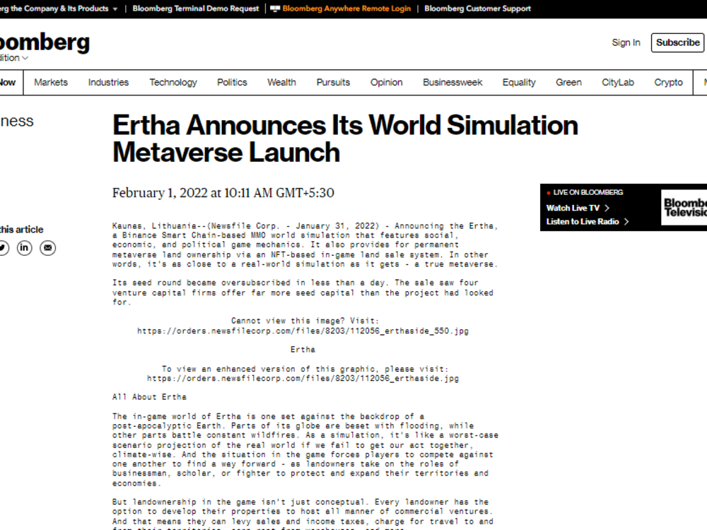707x530 pixels.
Task: Go to the Crypto section
Action: pos(668,83)
